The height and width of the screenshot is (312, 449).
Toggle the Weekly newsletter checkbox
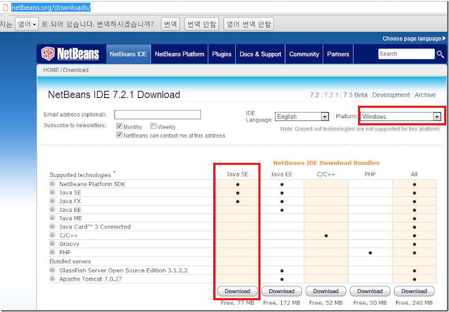(153, 126)
